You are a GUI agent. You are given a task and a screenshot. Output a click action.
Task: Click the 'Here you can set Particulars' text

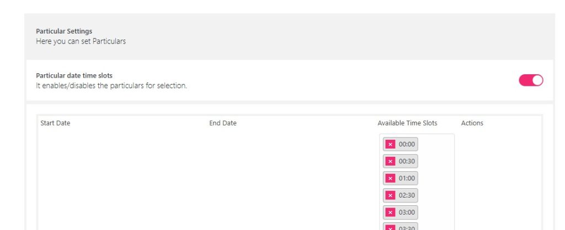point(81,41)
